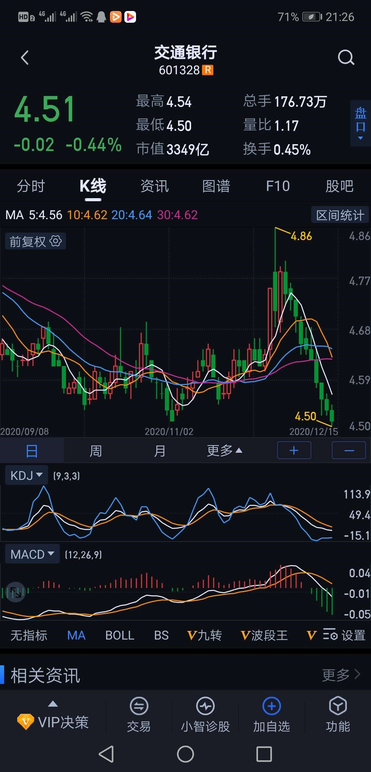Expand chart to fullscreen via arrows icon
Image resolution: width=371 pixels, height=772 pixels.
(x=15, y=592)
